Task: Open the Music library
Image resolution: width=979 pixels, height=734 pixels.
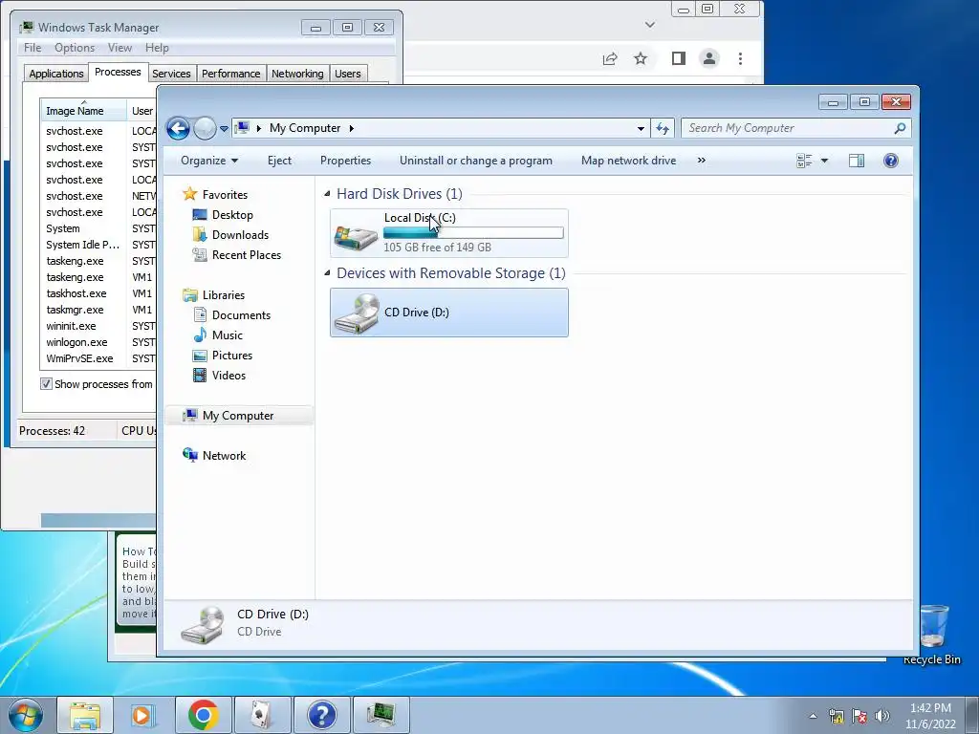Action: tap(228, 335)
